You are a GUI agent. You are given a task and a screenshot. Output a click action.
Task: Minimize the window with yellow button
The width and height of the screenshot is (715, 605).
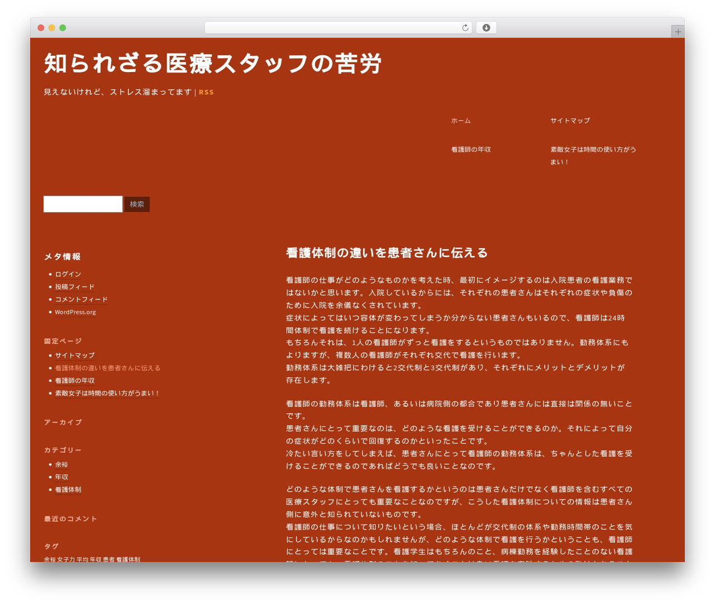tap(51, 28)
